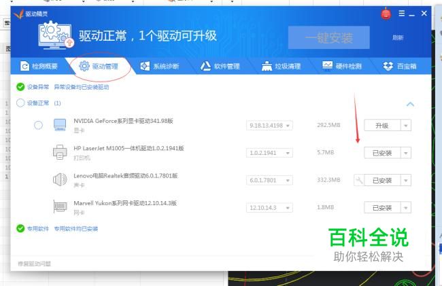Click the 异常设备均已安装驱动 link
Viewport: 442px width, 286px height.
click(82, 87)
